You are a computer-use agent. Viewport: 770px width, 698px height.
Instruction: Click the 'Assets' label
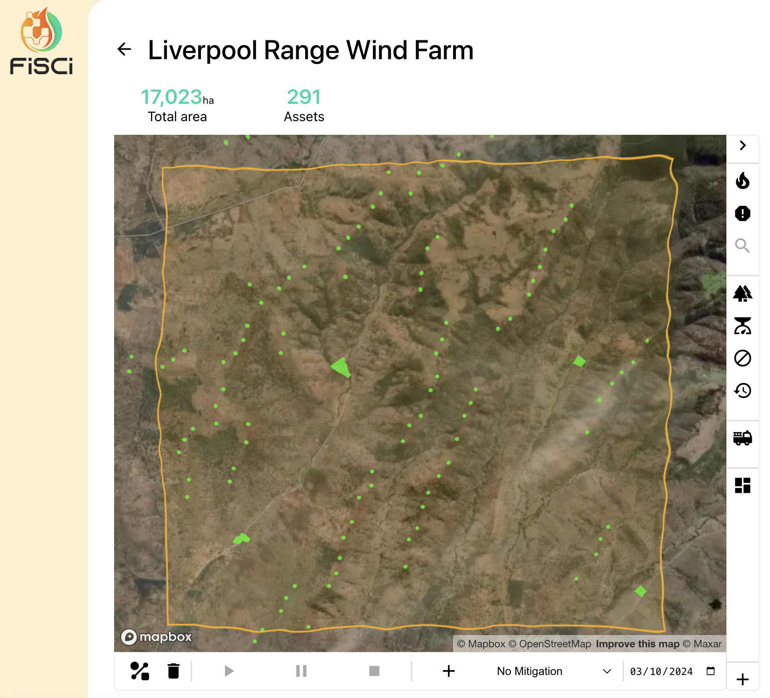304,117
